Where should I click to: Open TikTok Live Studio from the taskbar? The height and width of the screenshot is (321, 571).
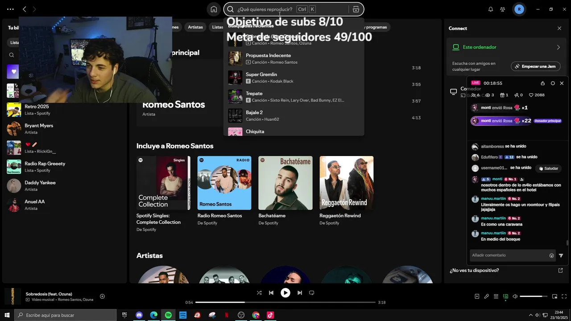(270, 315)
